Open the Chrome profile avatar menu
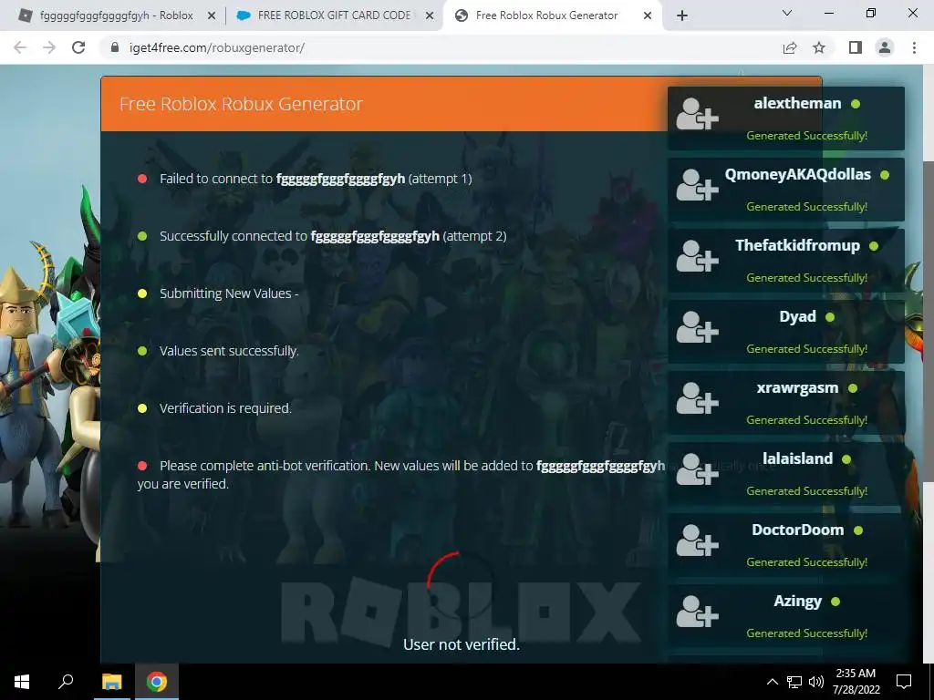Screen dimensions: 934x700 click(885, 47)
